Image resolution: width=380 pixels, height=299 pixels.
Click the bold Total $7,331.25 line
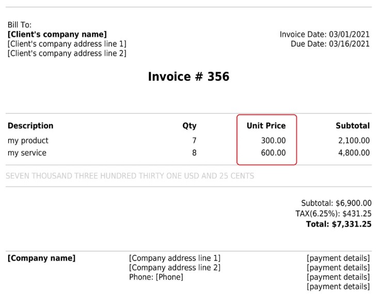pyautogui.click(x=338, y=225)
